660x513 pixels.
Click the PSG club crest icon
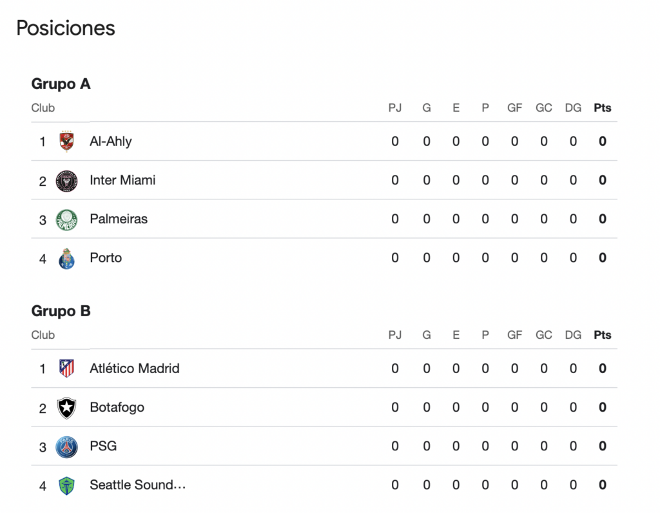pyautogui.click(x=66, y=447)
